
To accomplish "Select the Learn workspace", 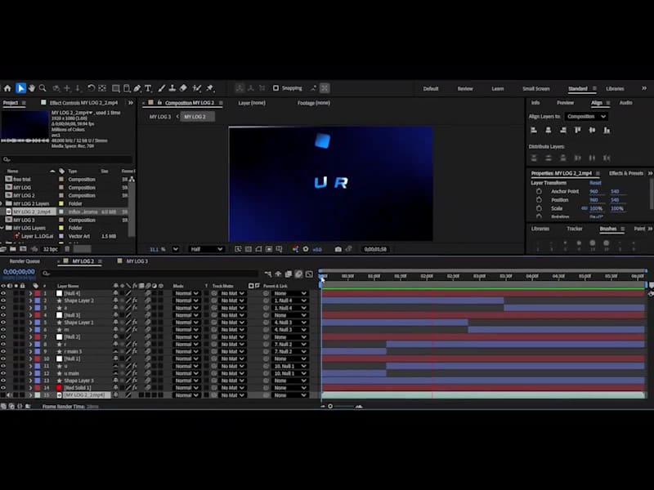I will pyautogui.click(x=498, y=89).
